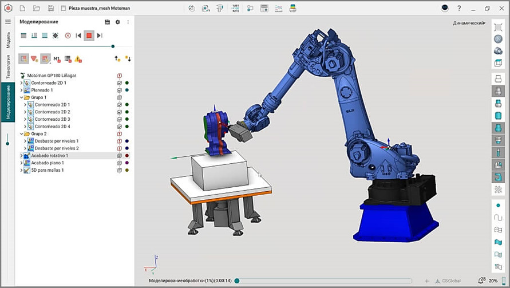The width and height of the screenshot is (510, 288).
Task: Click the notification bell icon in status bar
Action: (481, 280)
